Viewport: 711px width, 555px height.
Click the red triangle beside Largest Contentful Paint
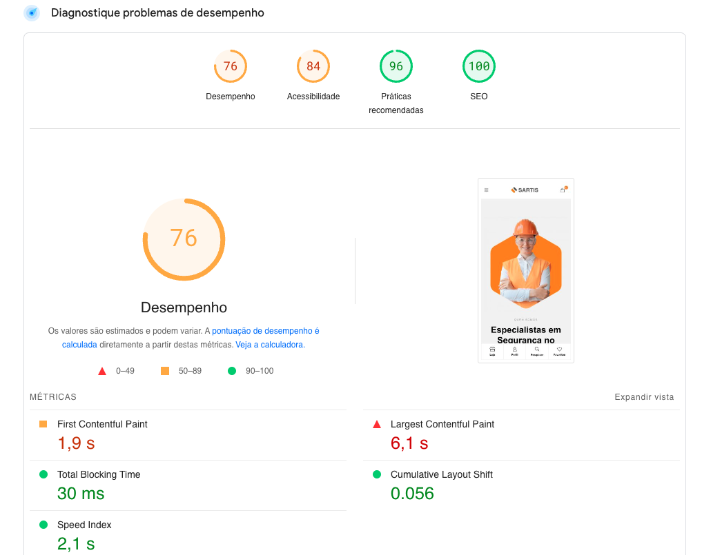[376, 425]
